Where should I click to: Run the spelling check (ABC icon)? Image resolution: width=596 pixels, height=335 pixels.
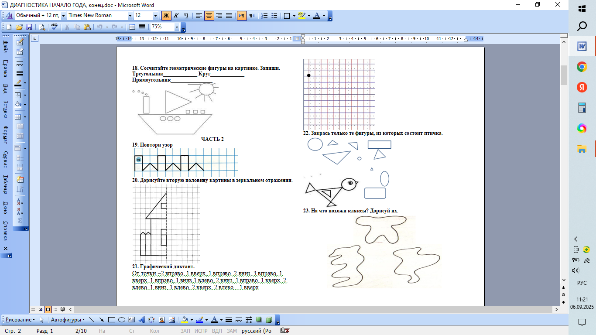(55, 27)
